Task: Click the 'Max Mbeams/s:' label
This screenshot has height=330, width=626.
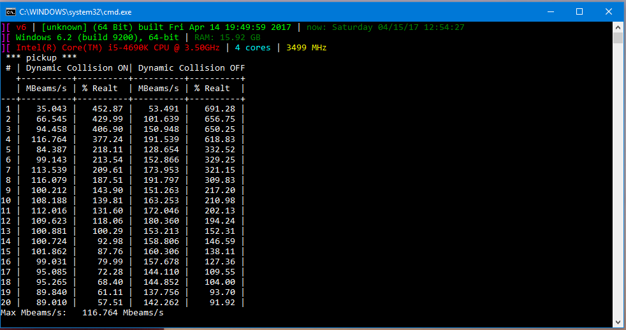Action: click(x=34, y=312)
